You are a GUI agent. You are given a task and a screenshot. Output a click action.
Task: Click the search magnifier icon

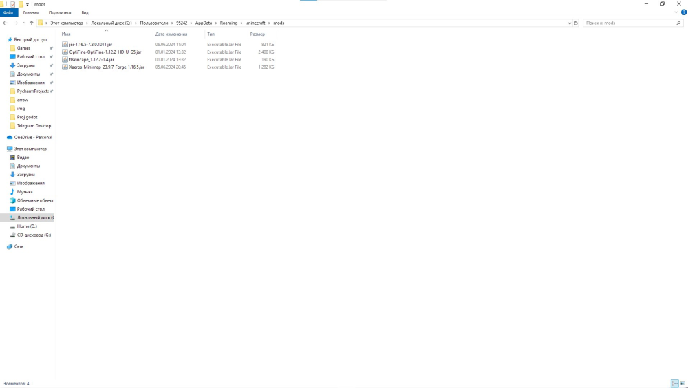[678, 23]
